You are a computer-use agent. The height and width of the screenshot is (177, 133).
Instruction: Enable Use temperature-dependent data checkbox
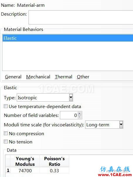(6, 106)
